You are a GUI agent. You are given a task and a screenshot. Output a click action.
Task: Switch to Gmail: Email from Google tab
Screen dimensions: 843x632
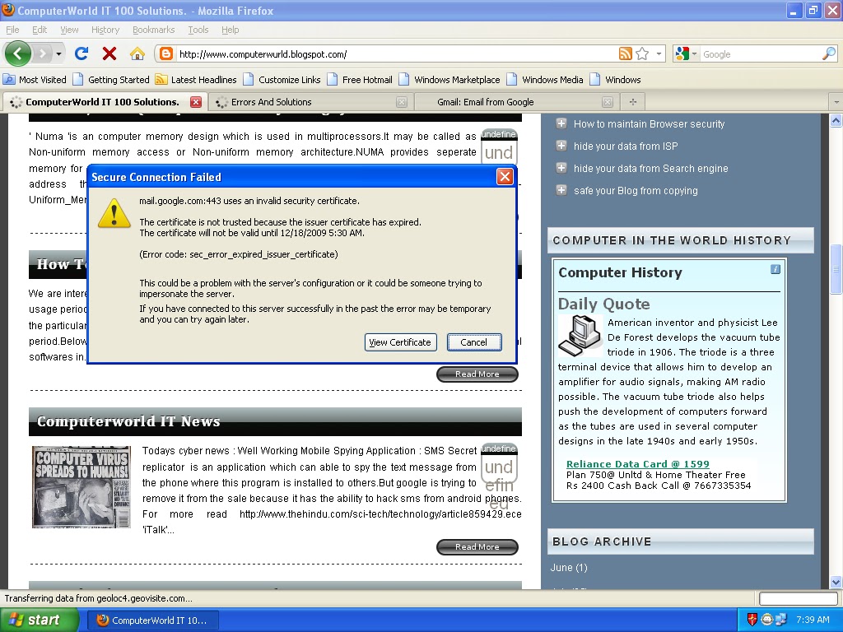516,102
